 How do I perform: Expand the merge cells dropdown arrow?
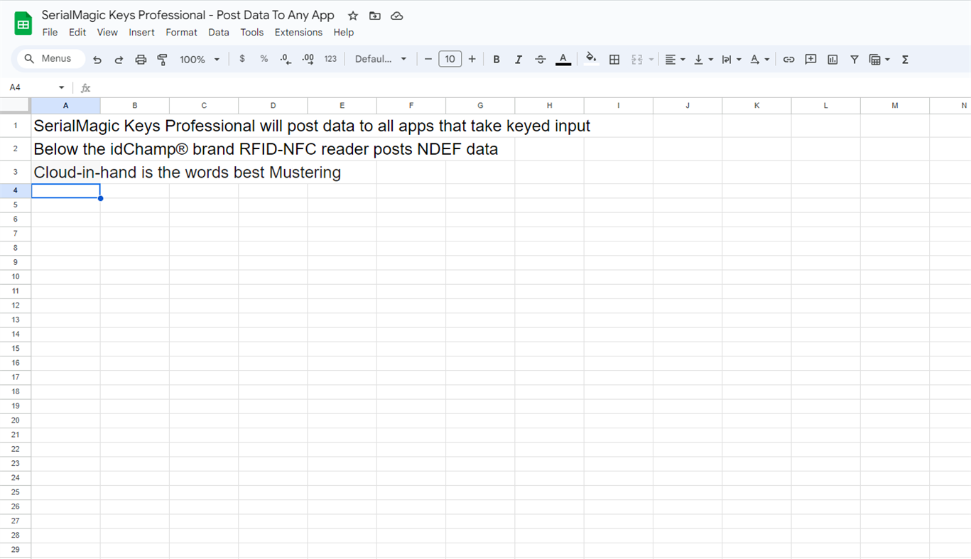tap(651, 60)
